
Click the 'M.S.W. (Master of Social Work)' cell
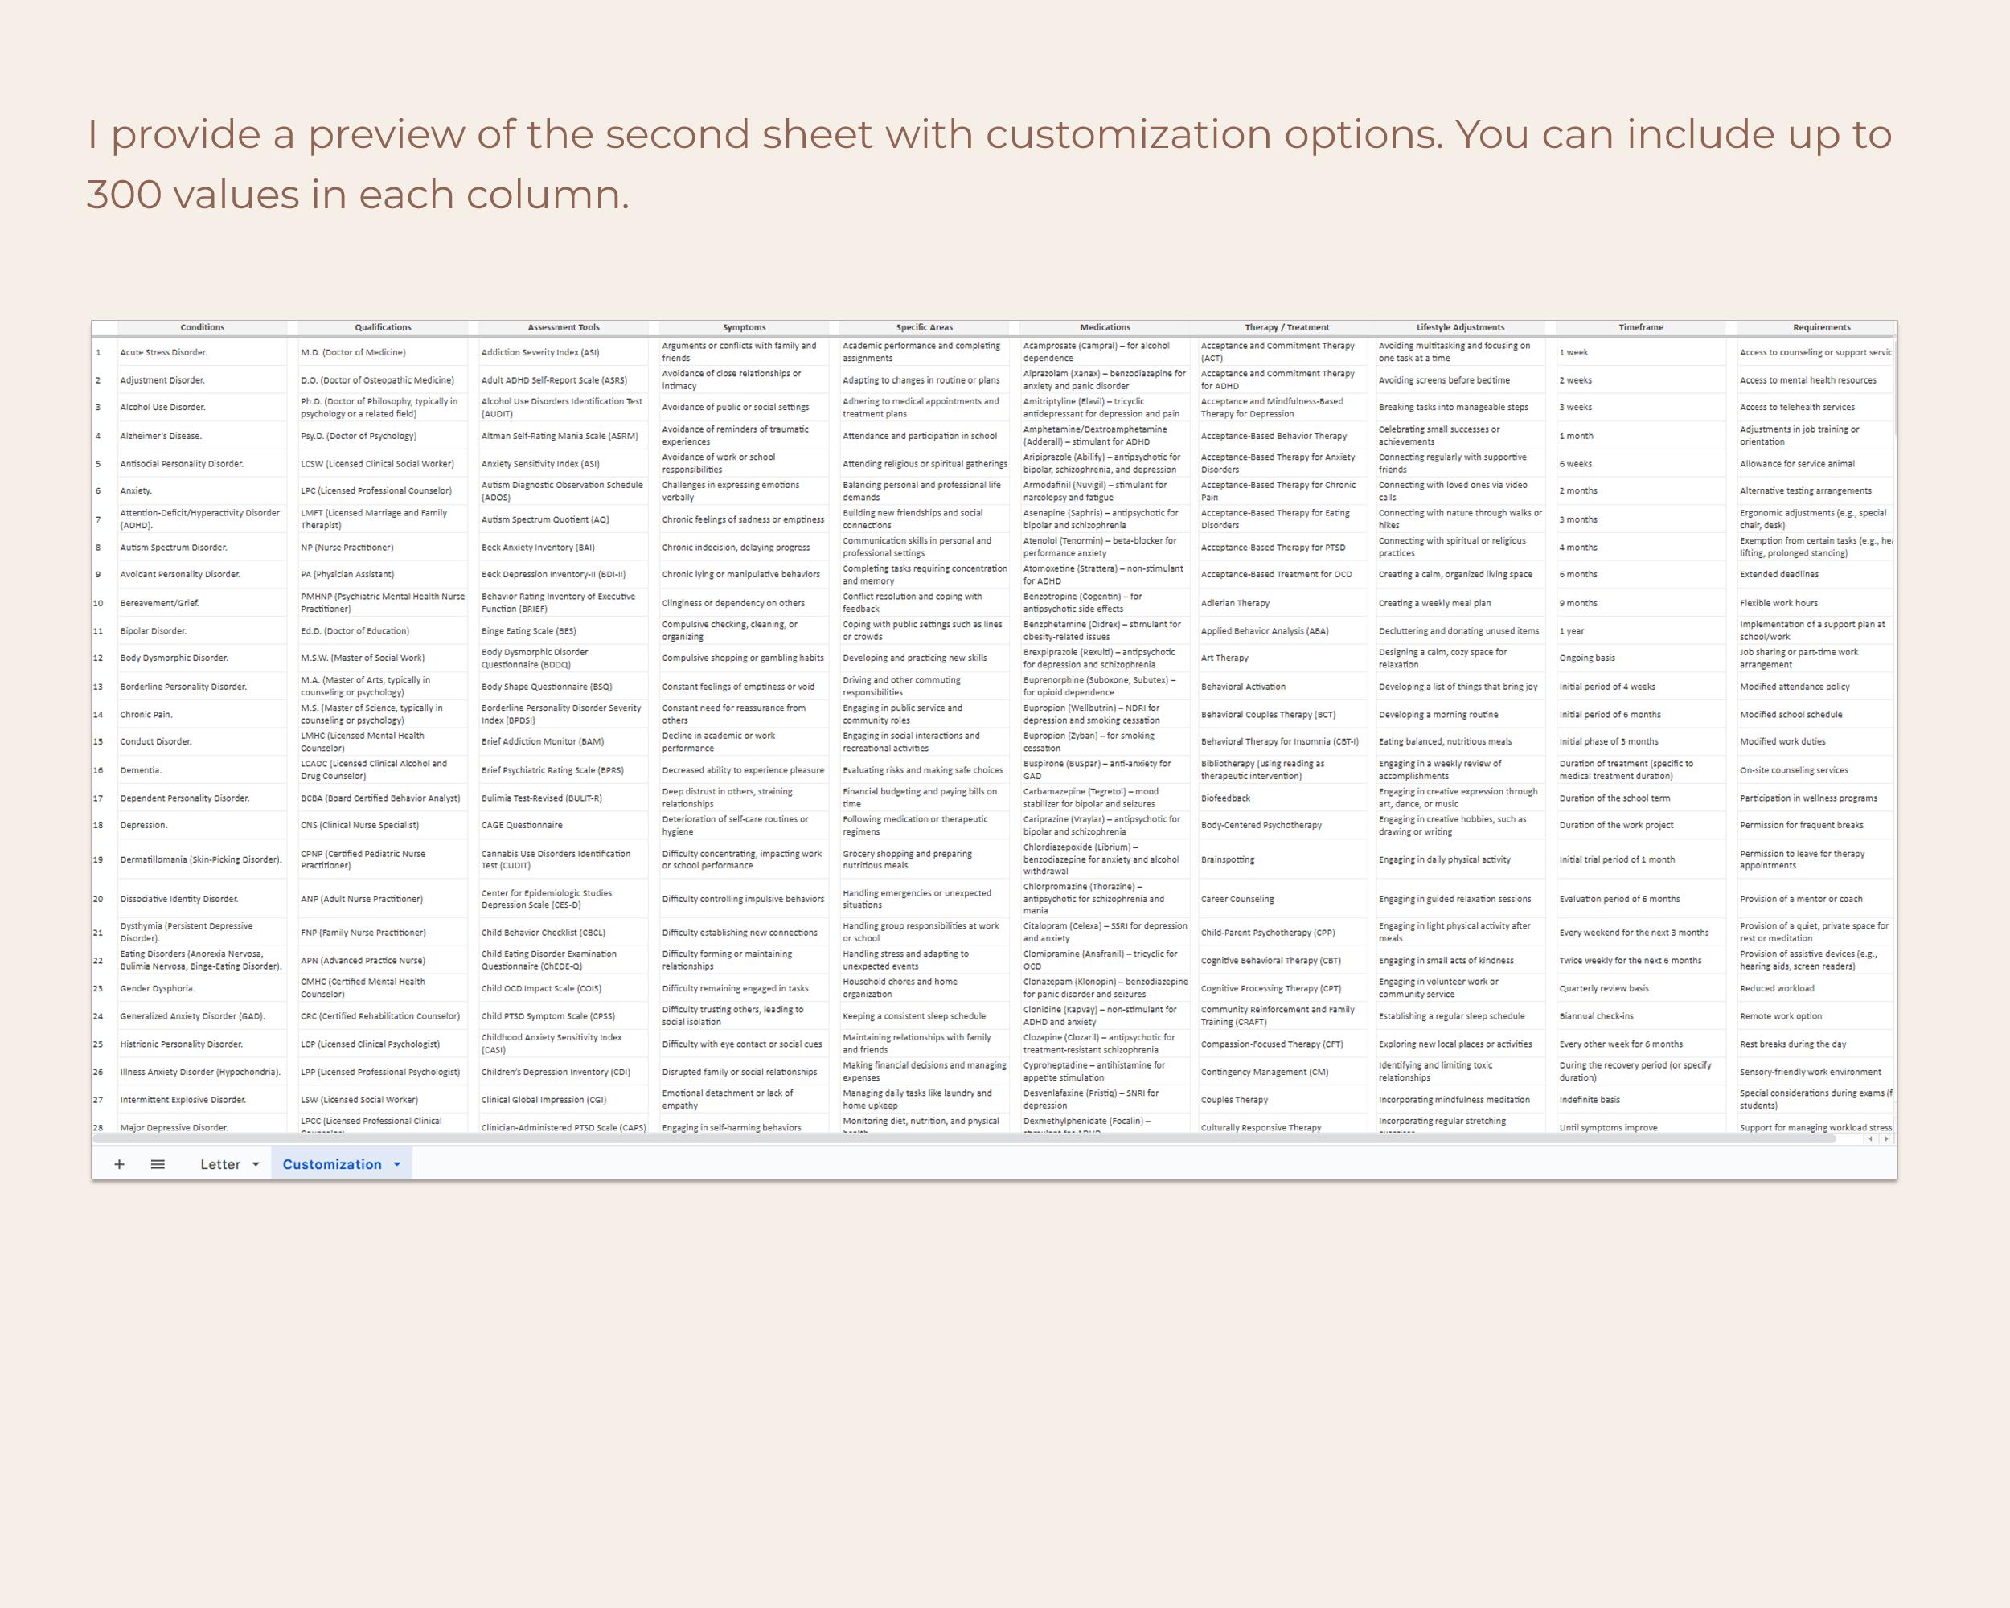(384, 658)
